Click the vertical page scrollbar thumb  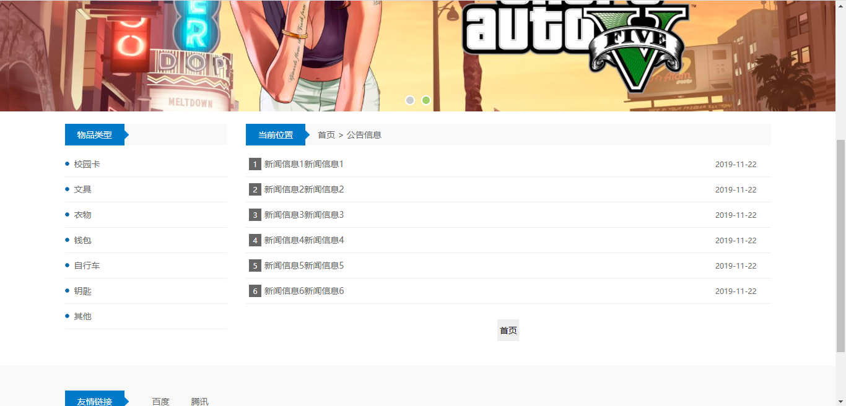[840, 246]
